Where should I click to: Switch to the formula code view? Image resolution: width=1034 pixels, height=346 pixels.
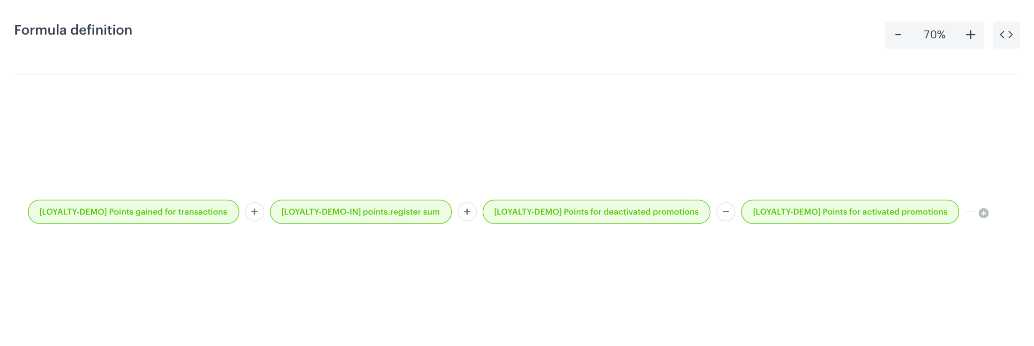(1006, 35)
